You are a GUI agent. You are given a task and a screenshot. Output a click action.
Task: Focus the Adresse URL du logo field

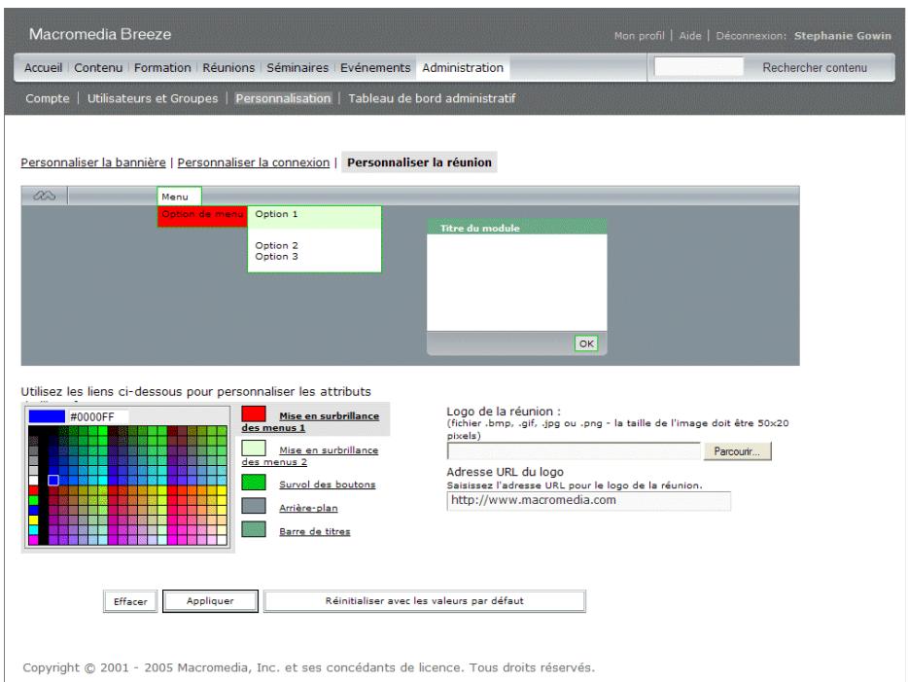[x=589, y=501]
